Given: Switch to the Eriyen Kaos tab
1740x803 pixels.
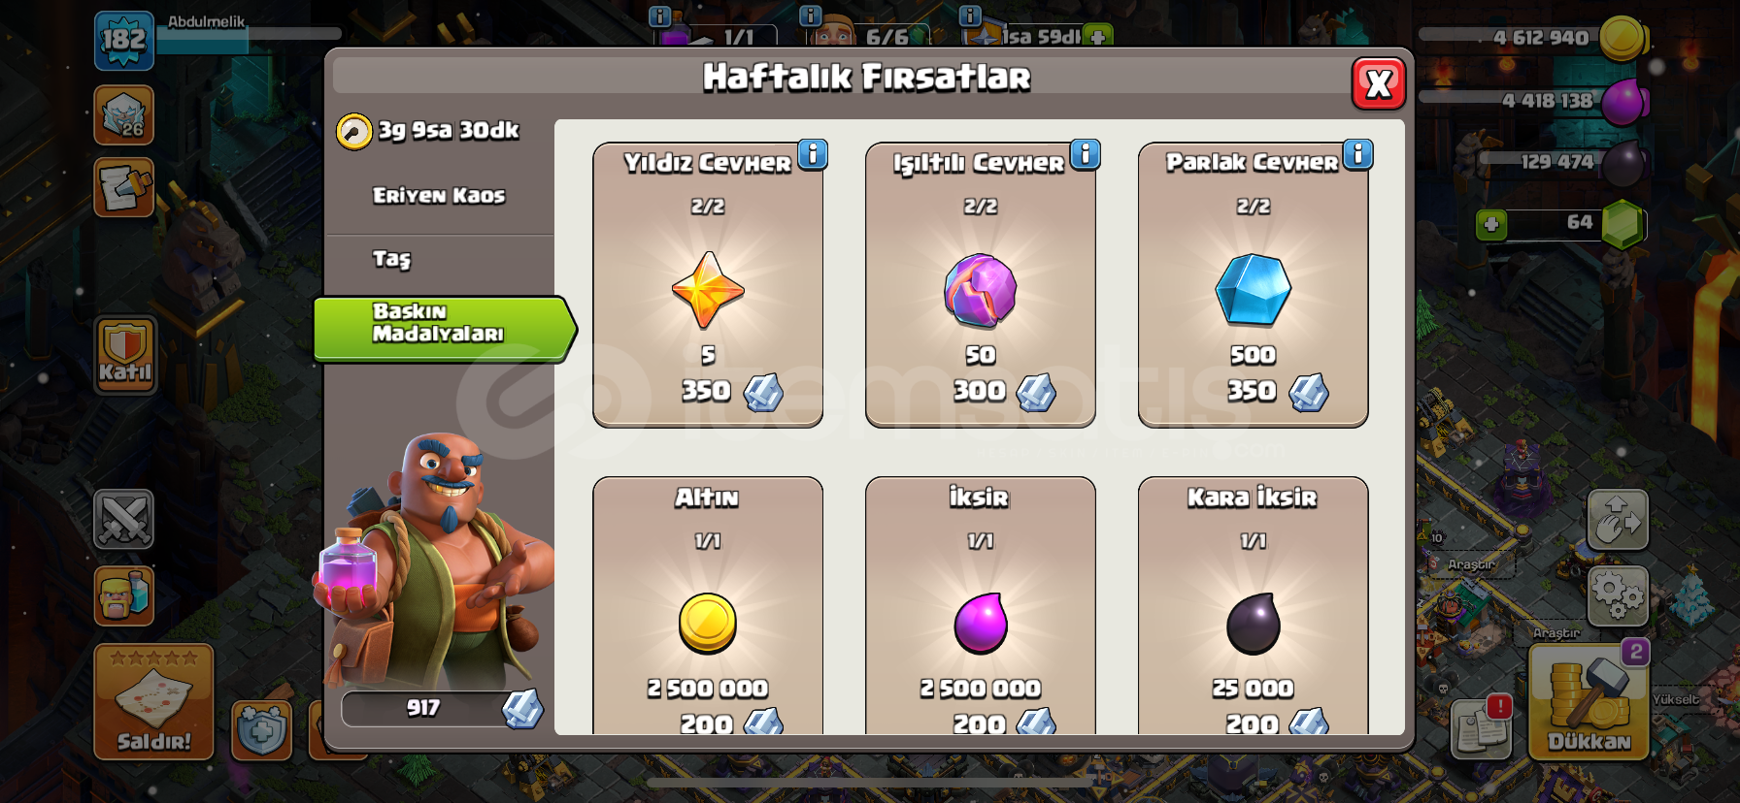Looking at the screenshot, I should [x=439, y=196].
